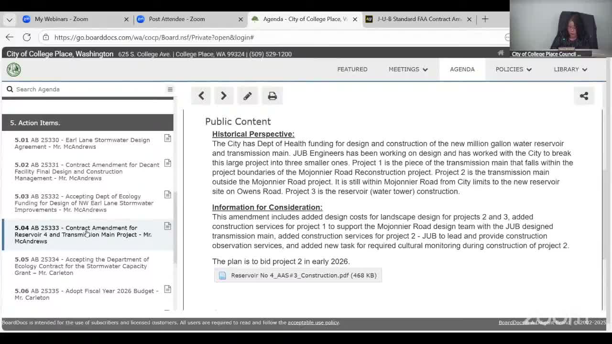Open the agenda list options menu icon

click(x=170, y=89)
